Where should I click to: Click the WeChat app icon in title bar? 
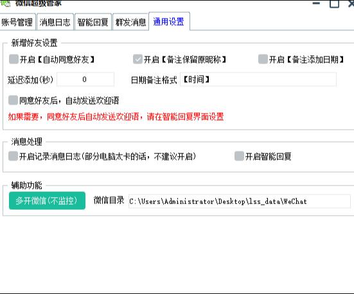[6, 3]
